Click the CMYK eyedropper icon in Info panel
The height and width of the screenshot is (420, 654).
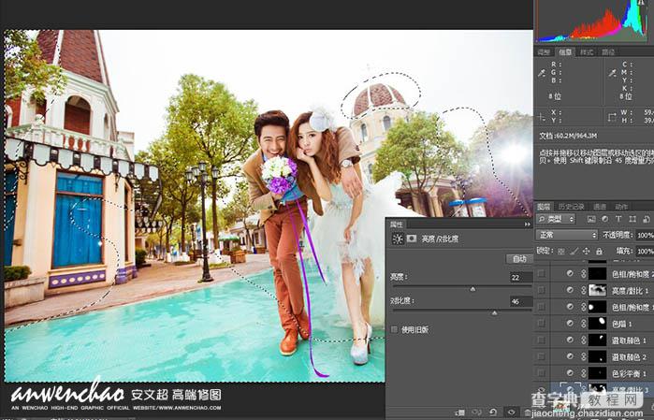pos(613,73)
